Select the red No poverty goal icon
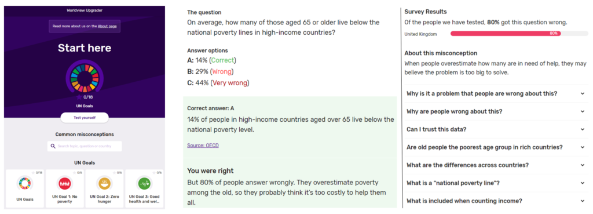593x214 pixels. 65,184
